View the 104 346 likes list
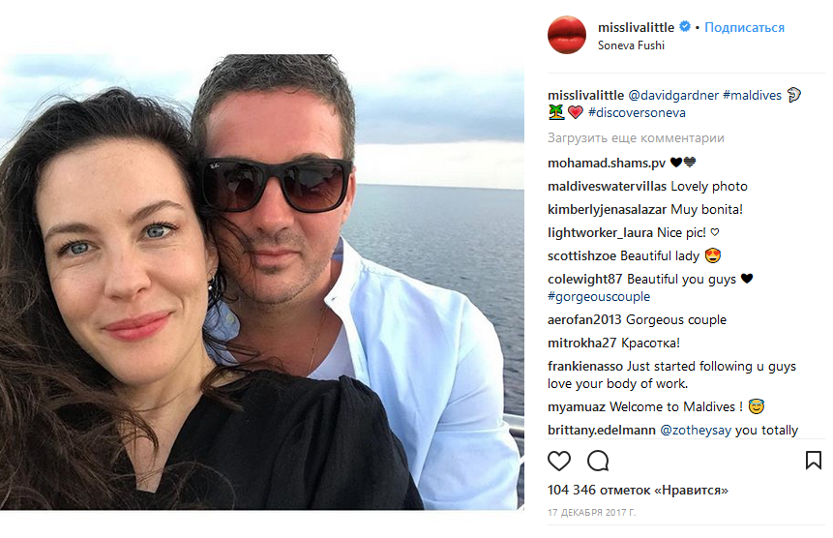833x538 pixels. (638, 491)
